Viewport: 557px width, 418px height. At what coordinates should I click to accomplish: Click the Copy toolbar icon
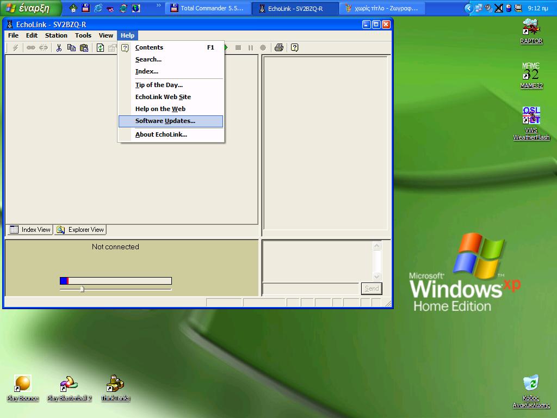[x=71, y=48]
